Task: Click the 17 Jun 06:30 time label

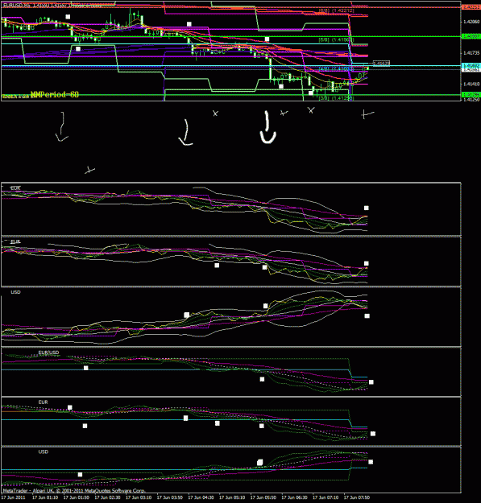Action: (294, 497)
